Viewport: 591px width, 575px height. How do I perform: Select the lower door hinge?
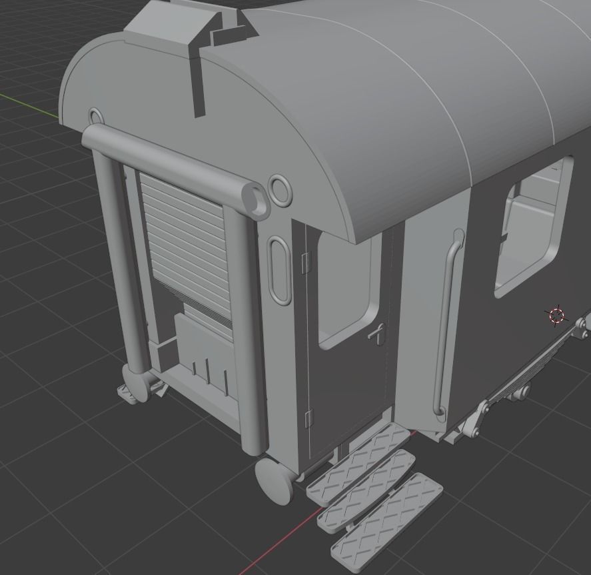coord(308,418)
